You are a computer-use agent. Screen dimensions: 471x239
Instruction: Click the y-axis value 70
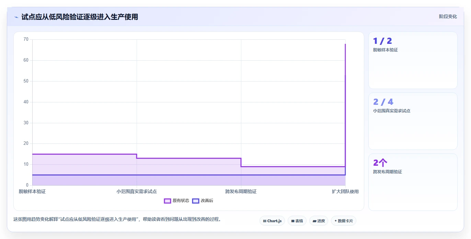[26, 39]
